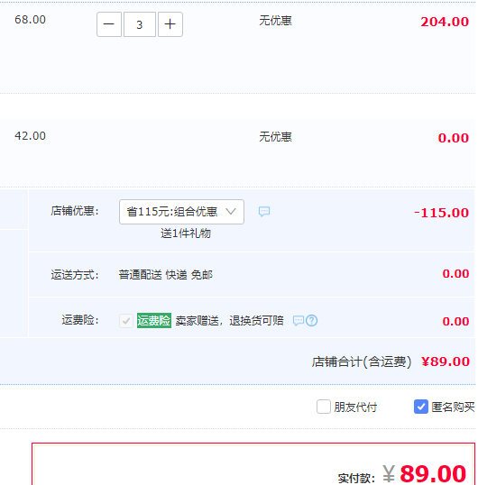Decrease item quantity with the minus button
478x485 pixels.
click(x=109, y=24)
